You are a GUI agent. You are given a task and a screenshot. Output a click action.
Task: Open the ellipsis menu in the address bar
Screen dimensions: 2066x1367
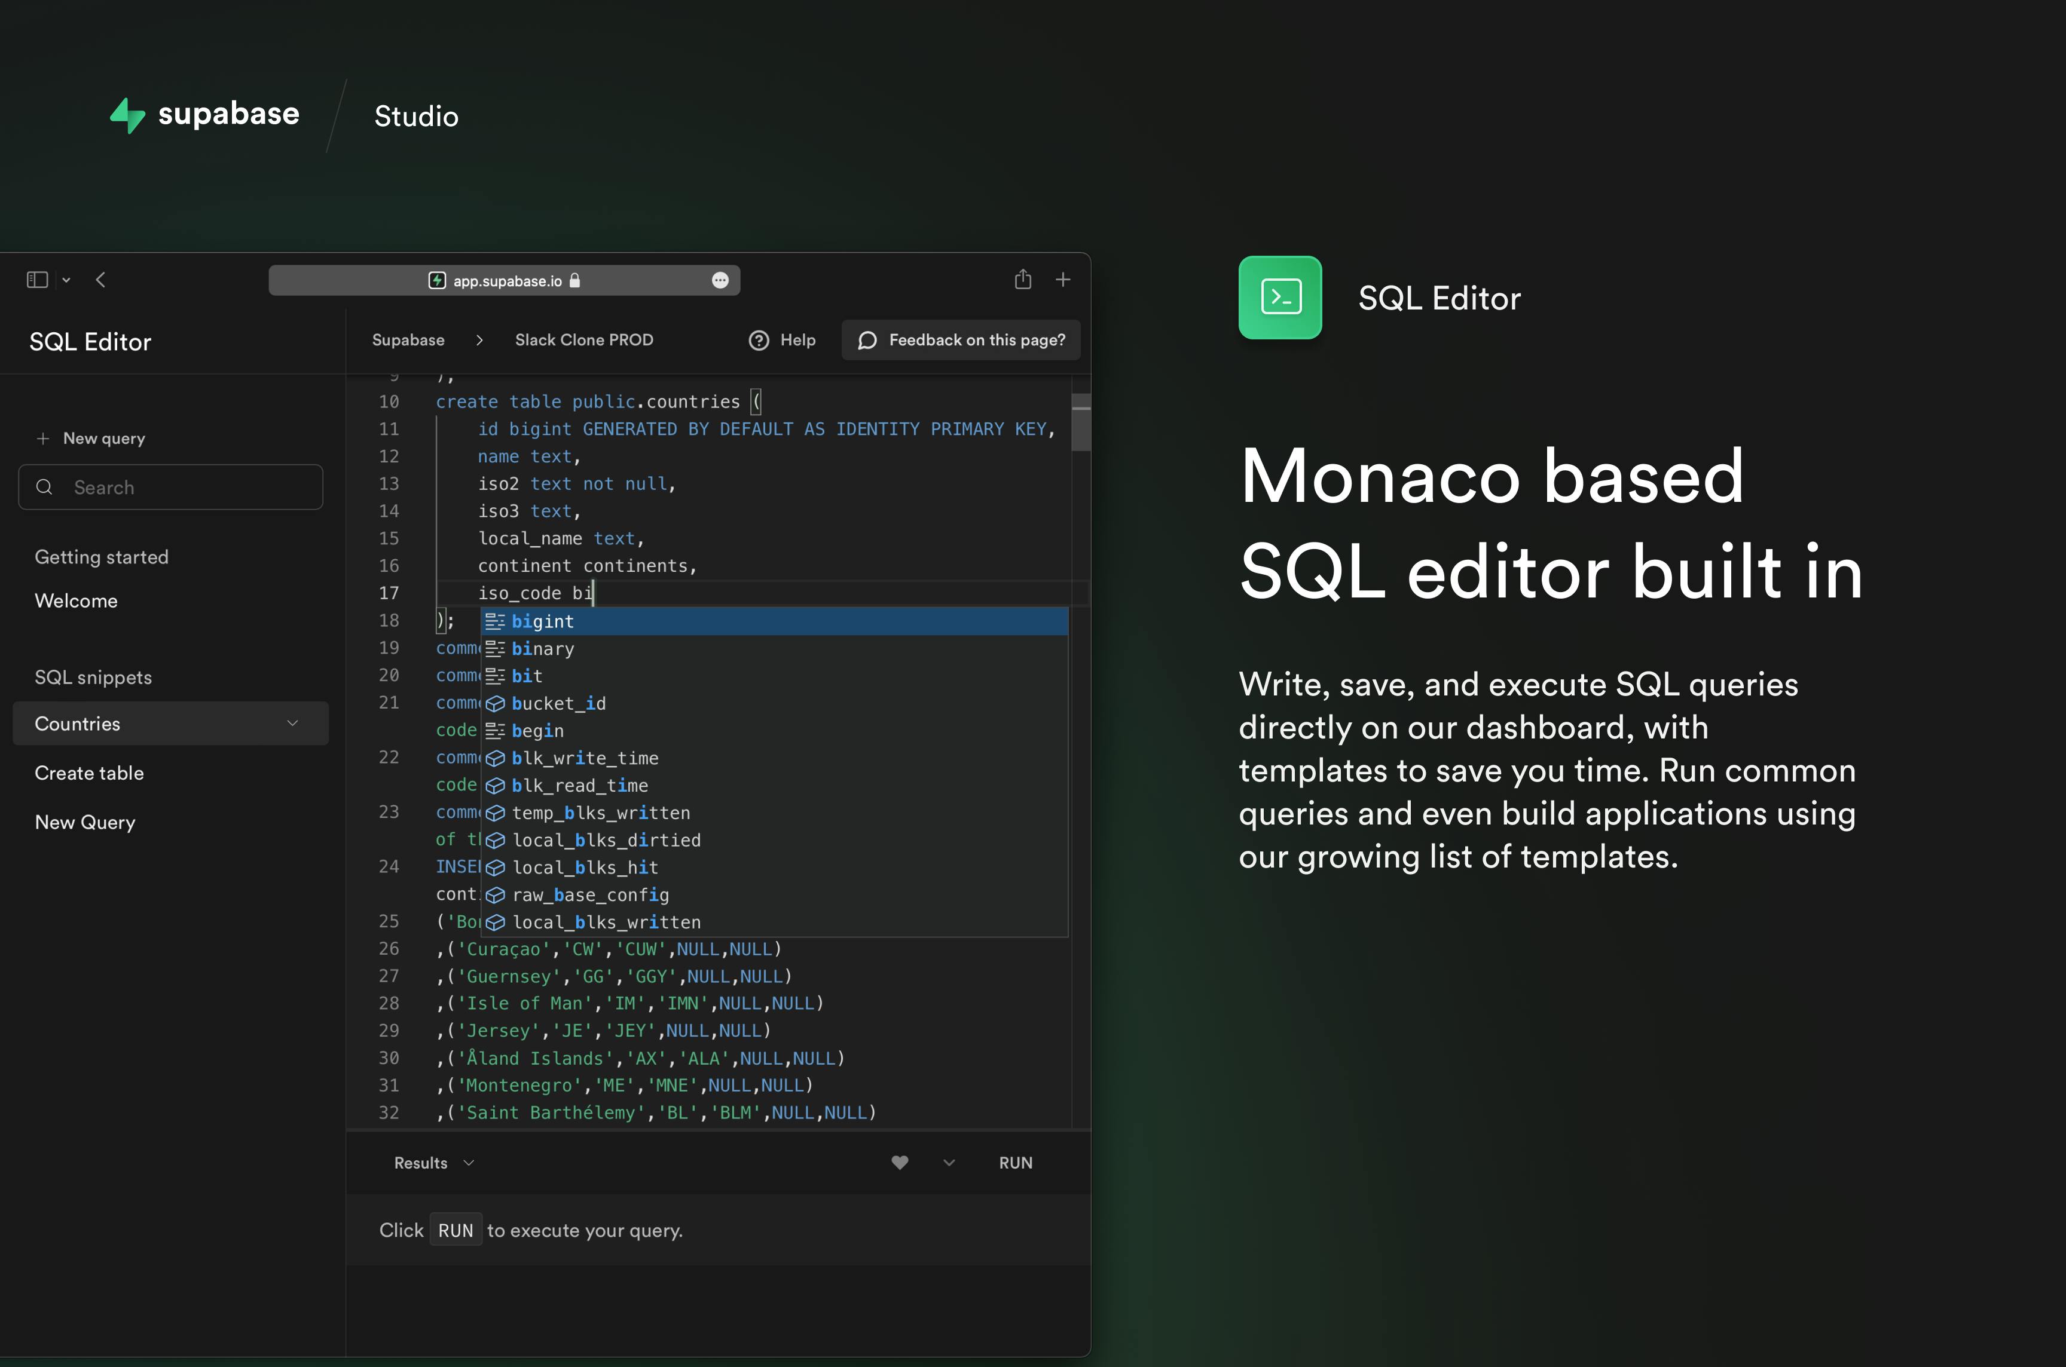click(x=720, y=280)
